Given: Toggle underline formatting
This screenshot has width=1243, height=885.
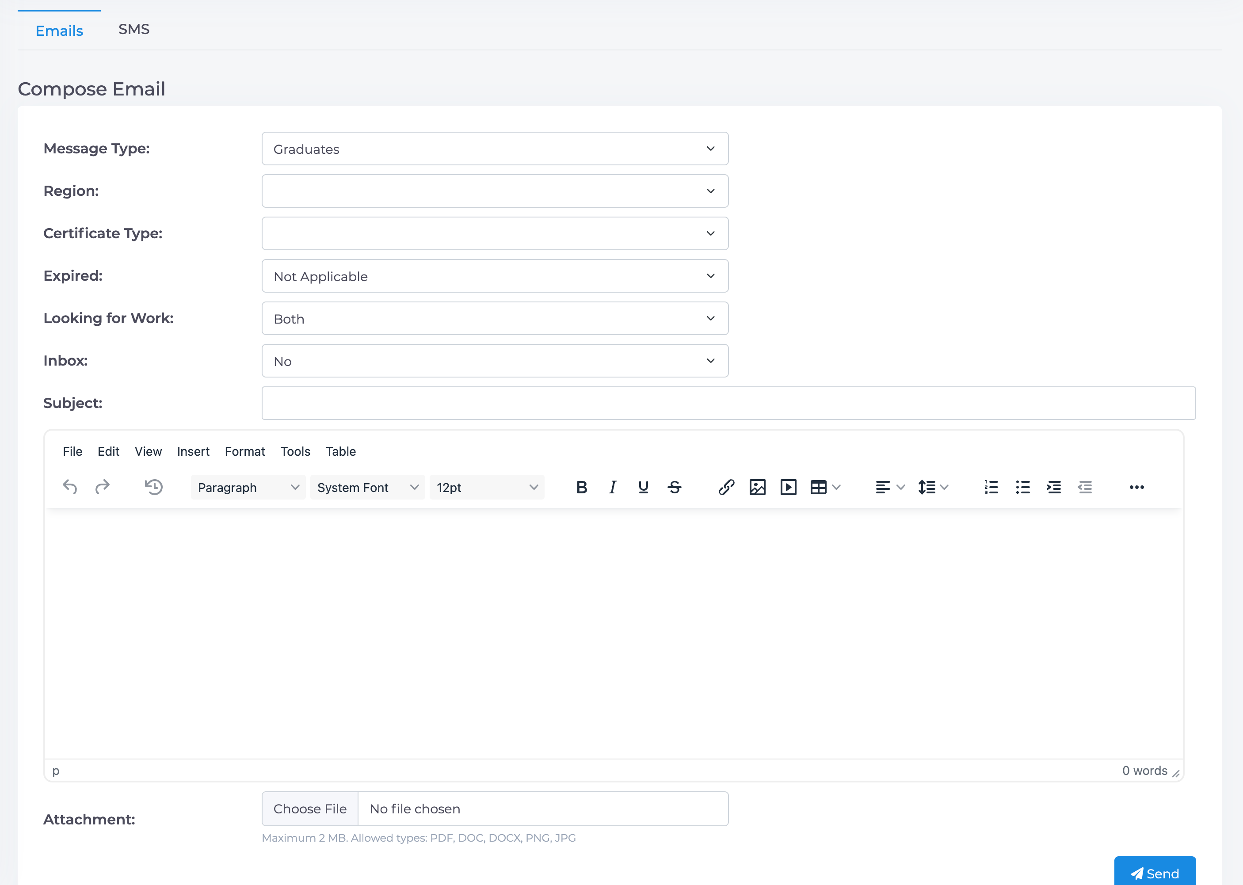Looking at the screenshot, I should pos(643,487).
